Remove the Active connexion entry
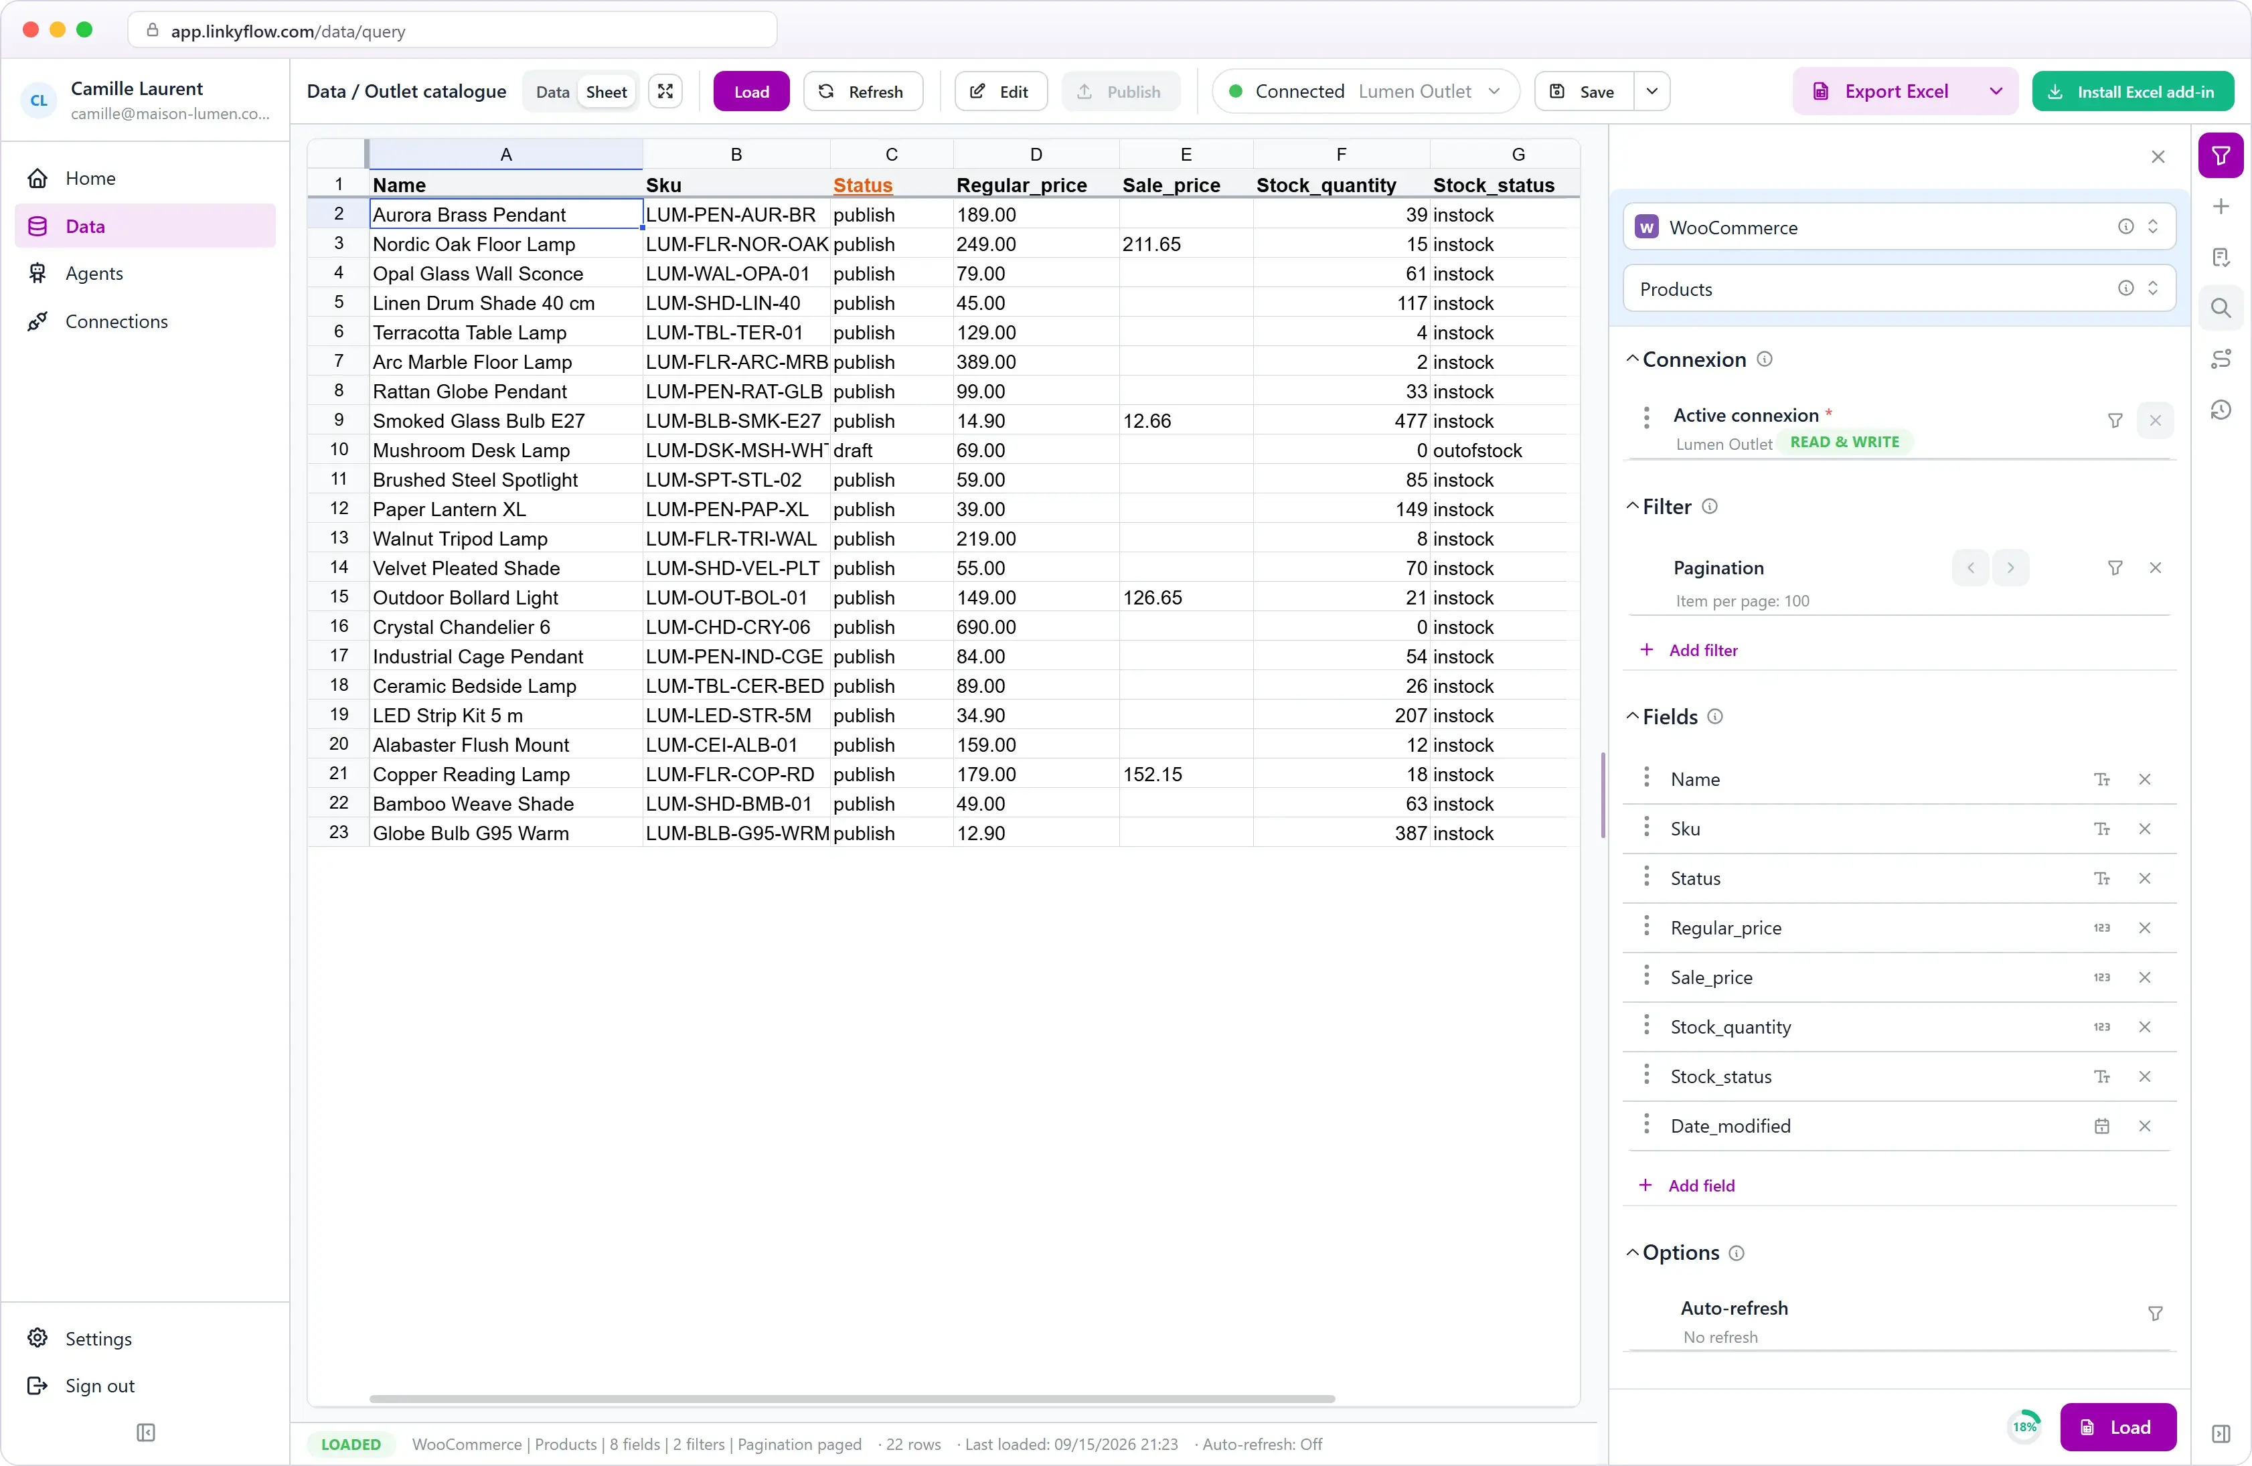Image resolution: width=2252 pixels, height=1466 pixels. point(2154,420)
